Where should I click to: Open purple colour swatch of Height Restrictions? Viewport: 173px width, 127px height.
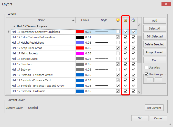[80, 43]
